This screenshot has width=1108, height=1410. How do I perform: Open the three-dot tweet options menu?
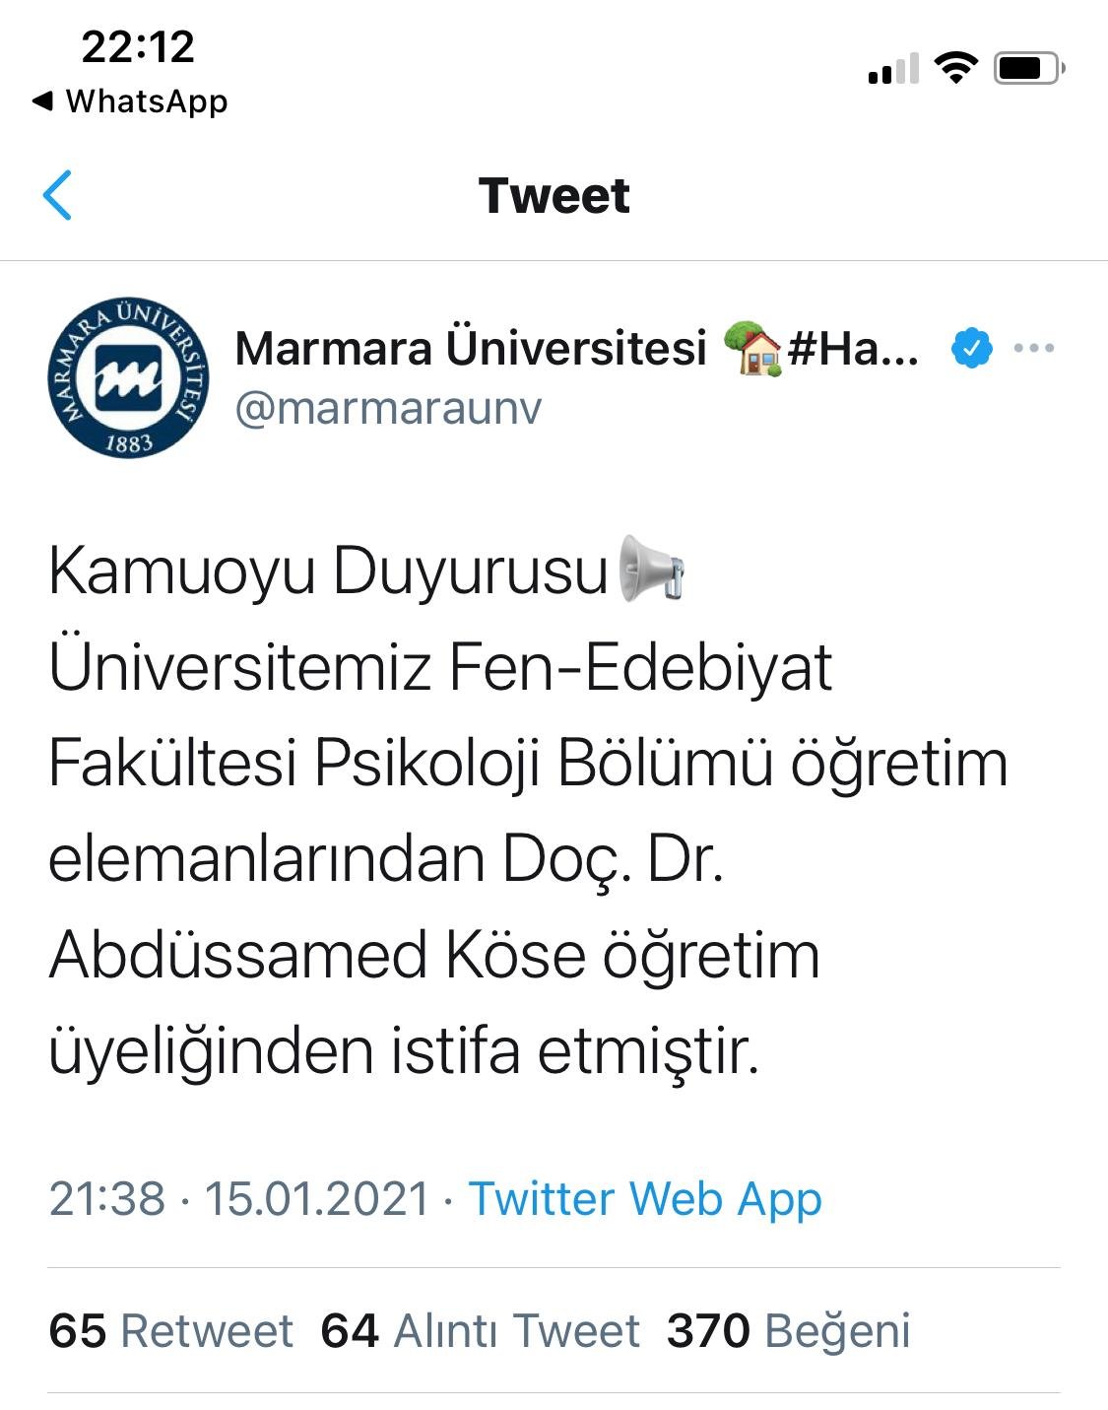1033,348
